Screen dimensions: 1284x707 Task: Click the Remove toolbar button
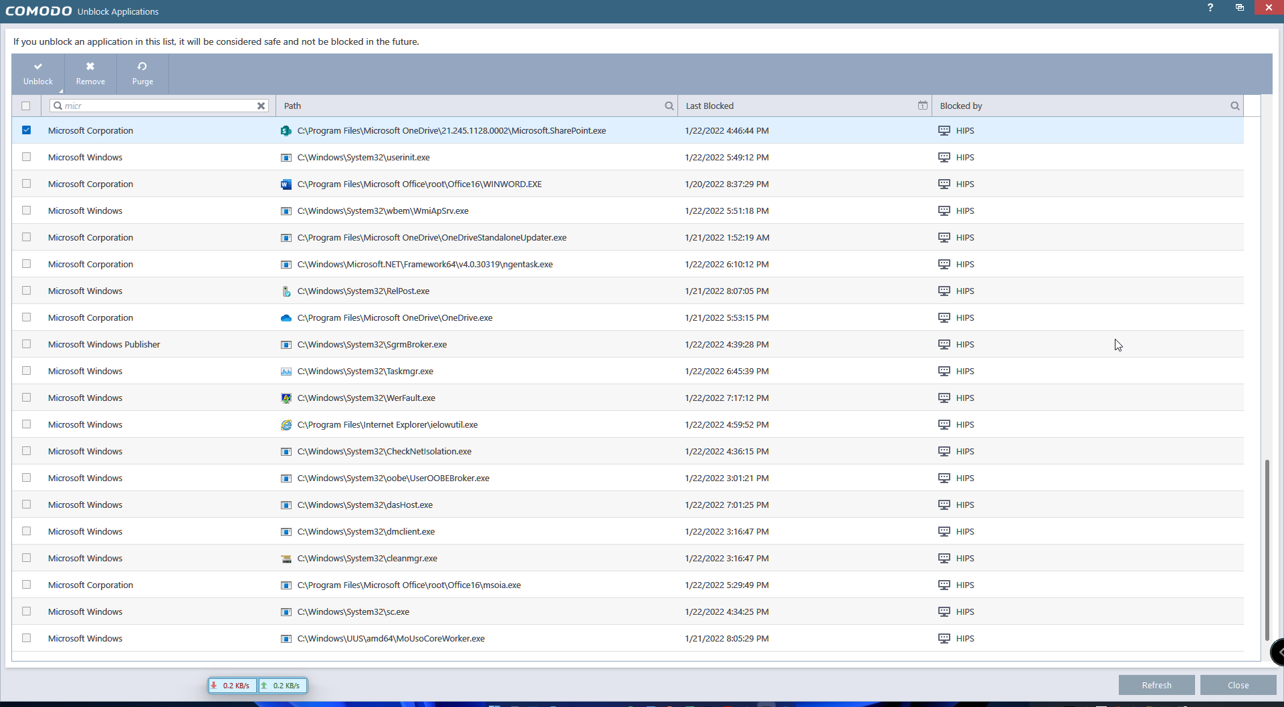[x=90, y=74]
